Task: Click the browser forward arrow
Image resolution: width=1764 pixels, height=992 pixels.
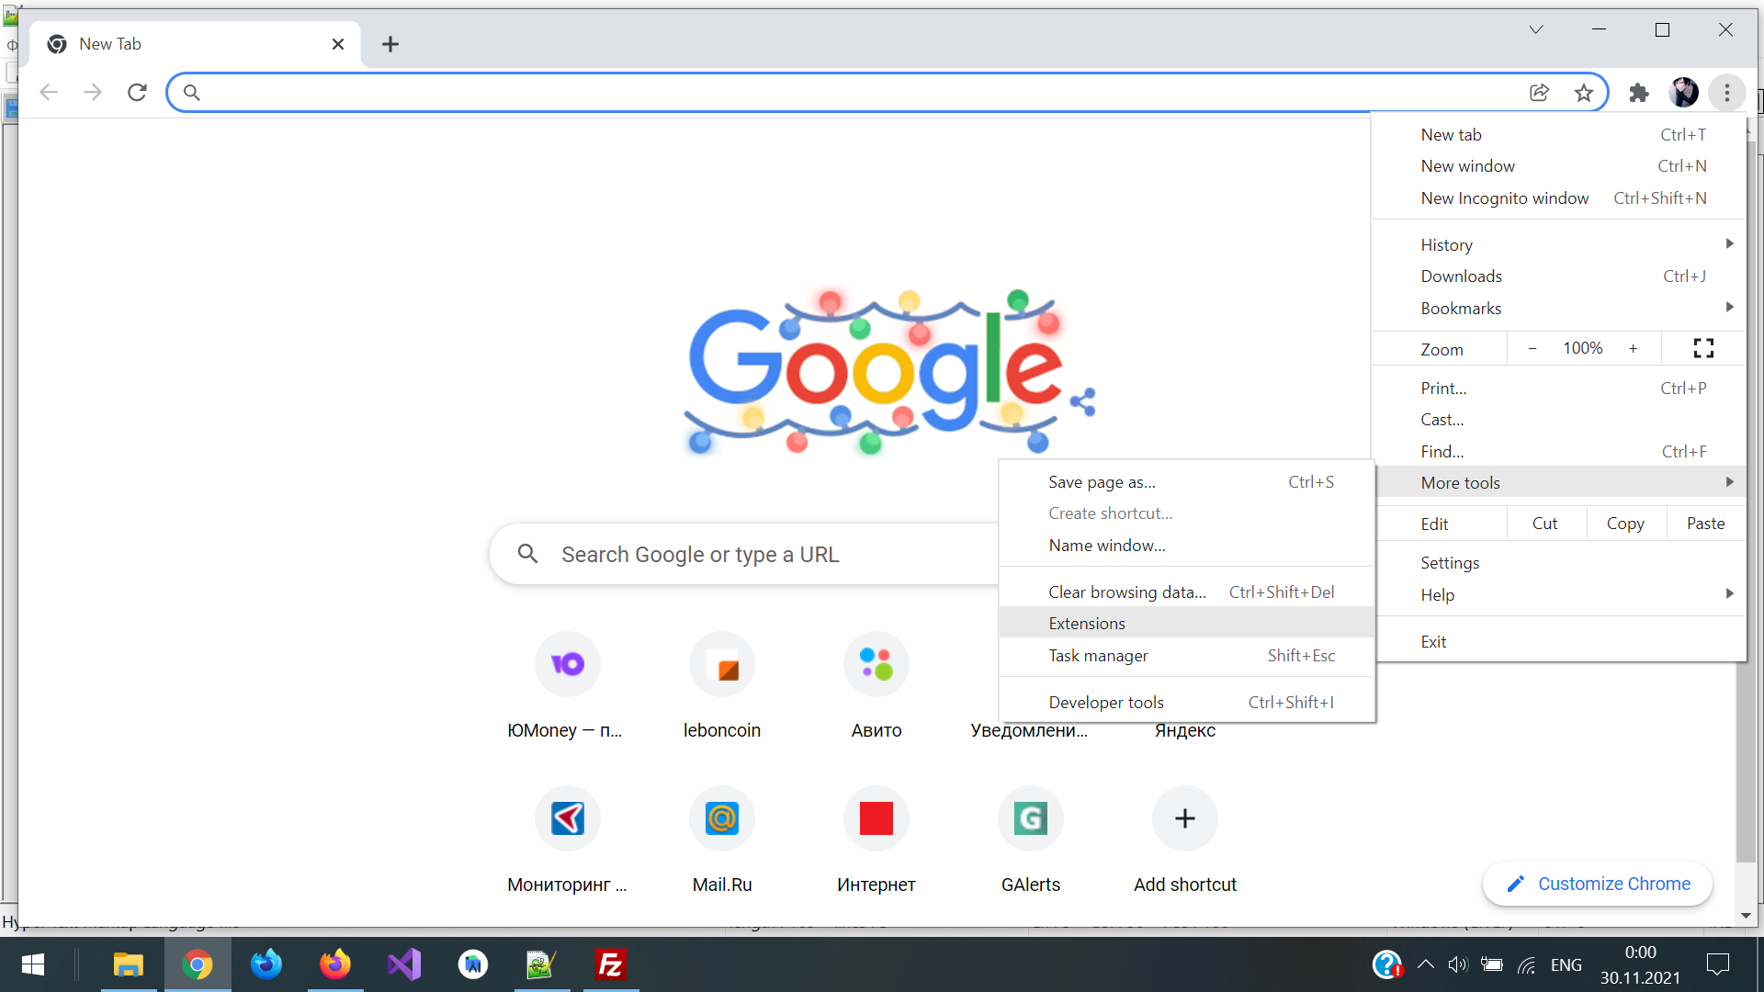Action: (x=93, y=92)
